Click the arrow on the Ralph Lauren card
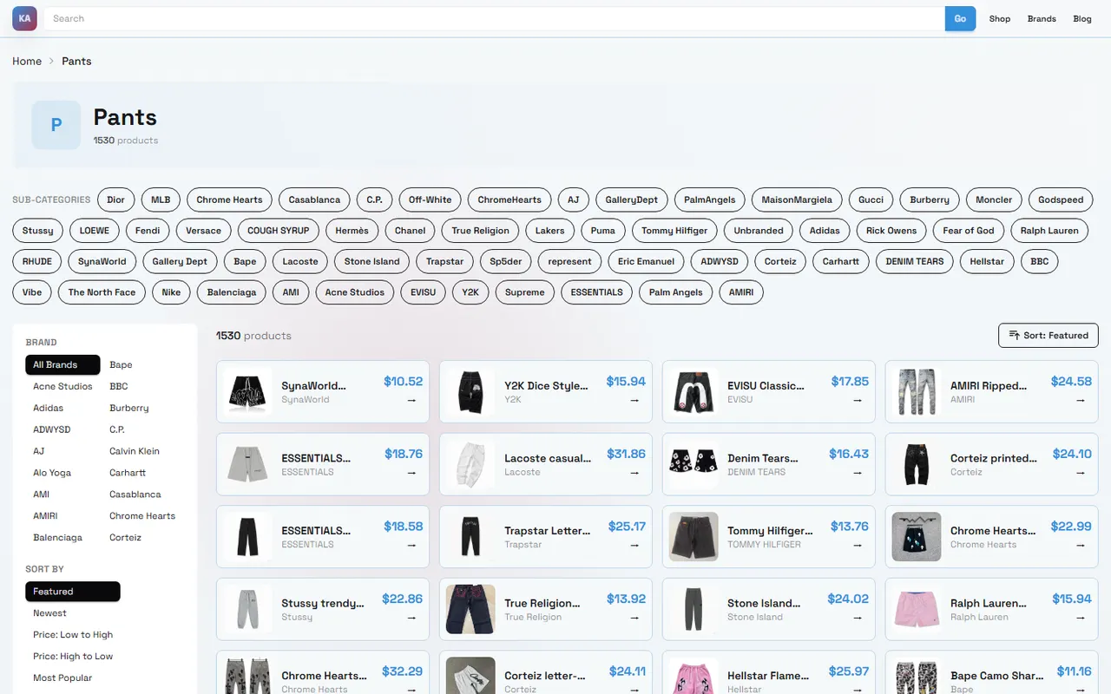The width and height of the screenshot is (1111, 694). 1081,618
